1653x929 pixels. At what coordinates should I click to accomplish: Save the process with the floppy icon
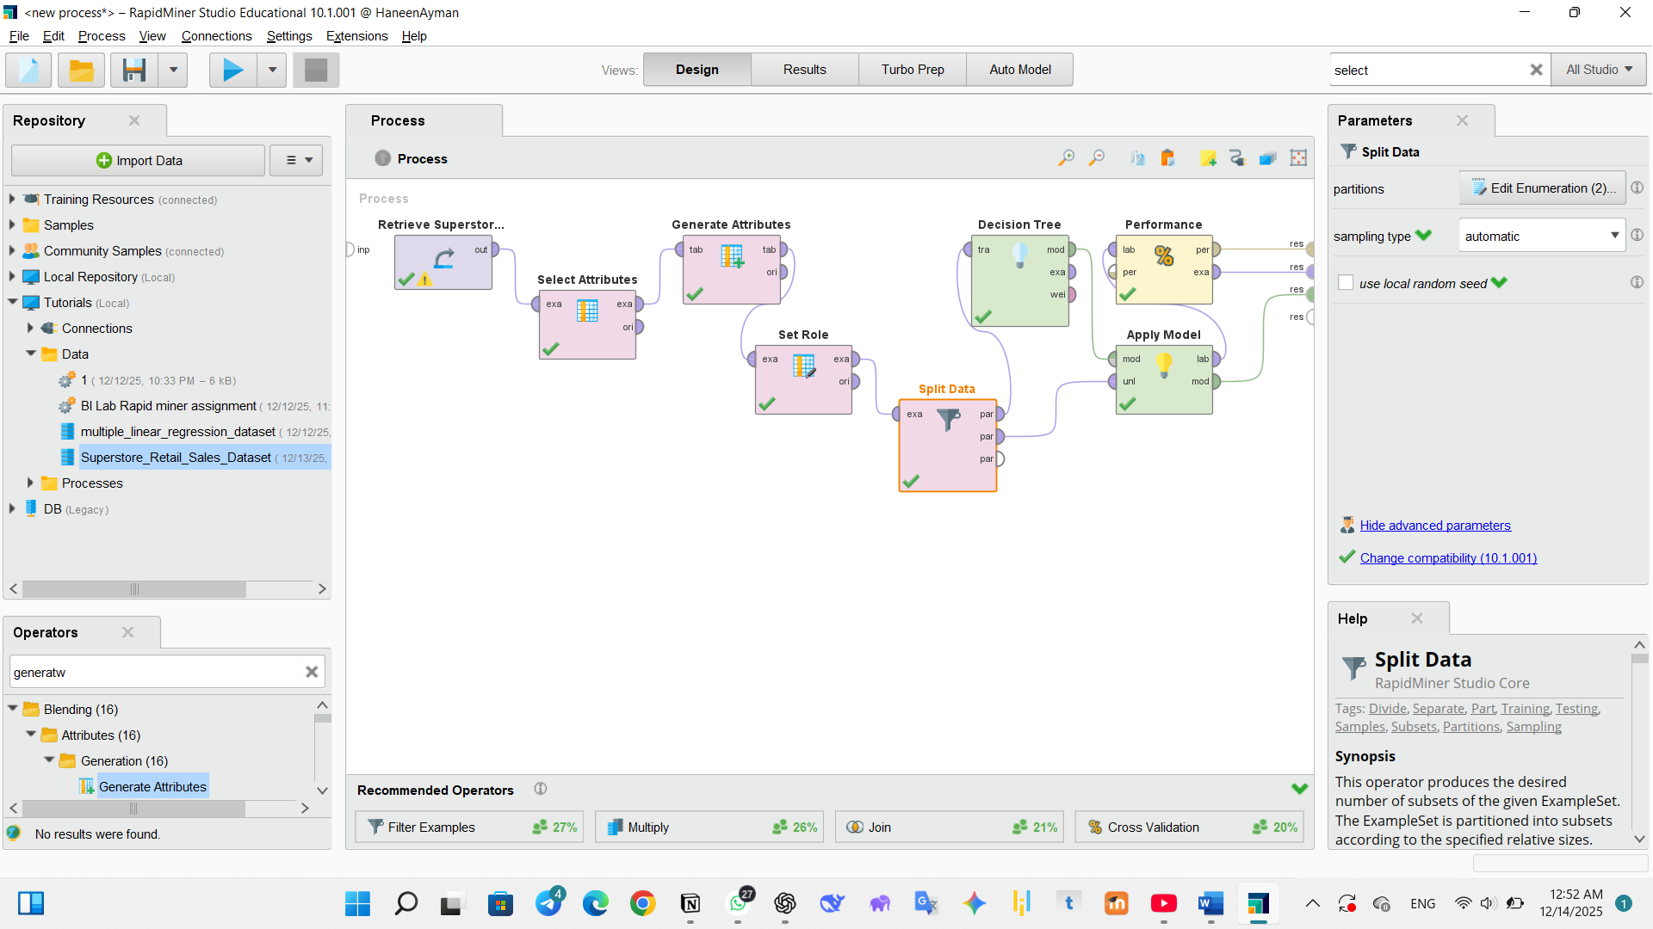click(x=134, y=70)
